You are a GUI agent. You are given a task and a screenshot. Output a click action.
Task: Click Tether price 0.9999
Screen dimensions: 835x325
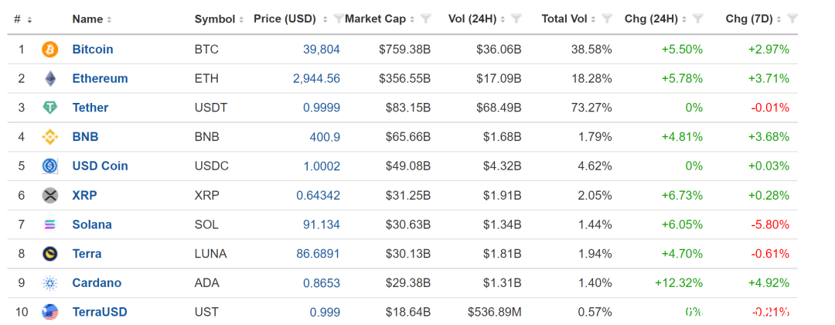(322, 108)
